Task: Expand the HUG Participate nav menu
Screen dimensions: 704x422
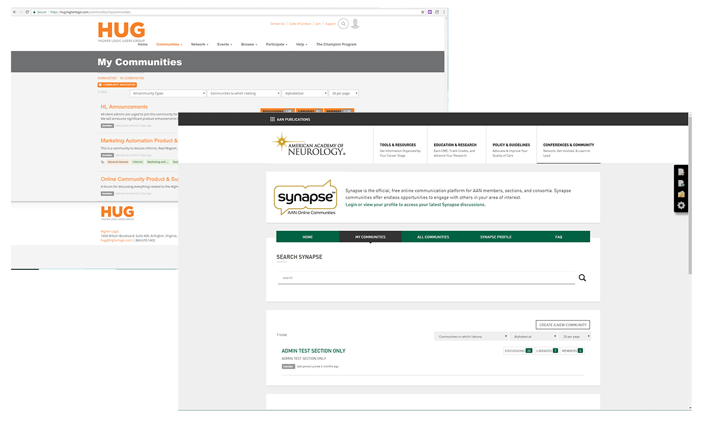Action: pyautogui.click(x=277, y=45)
